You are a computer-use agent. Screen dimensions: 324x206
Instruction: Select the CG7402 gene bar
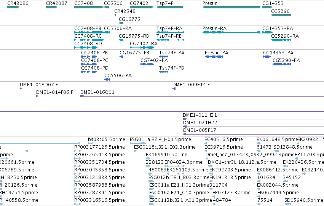pyautogui.click(x=142, y=7)
